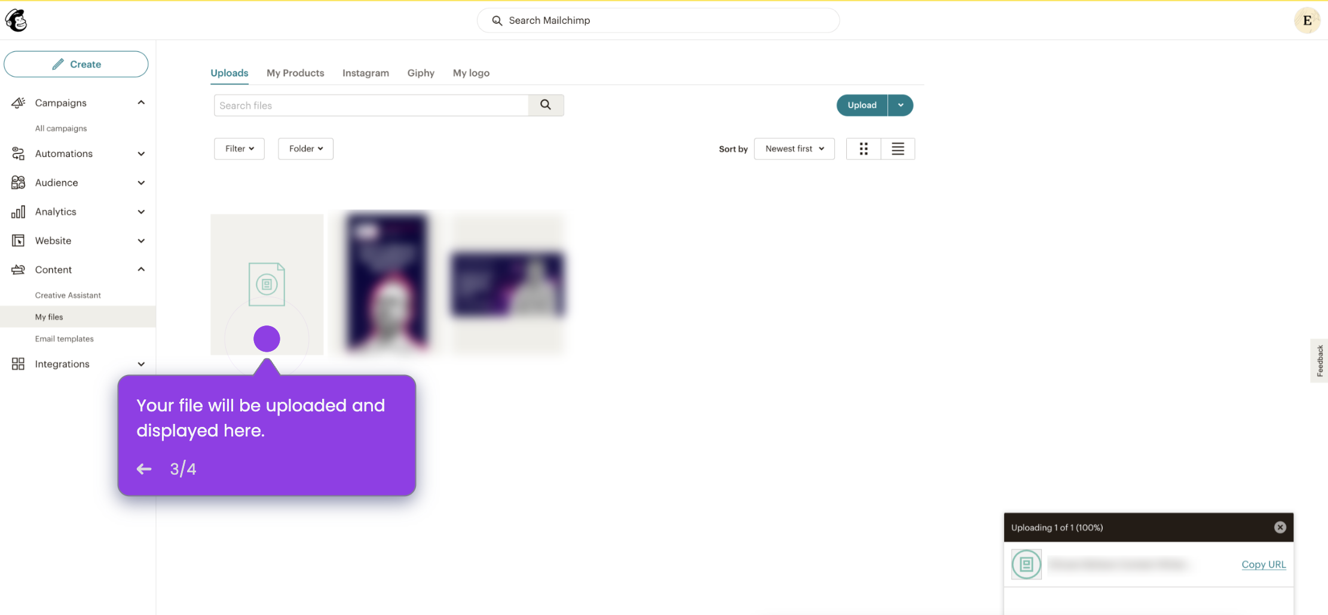Click the Create button
The height and width of the screenshot is (615, 1328).
(76, 64)
